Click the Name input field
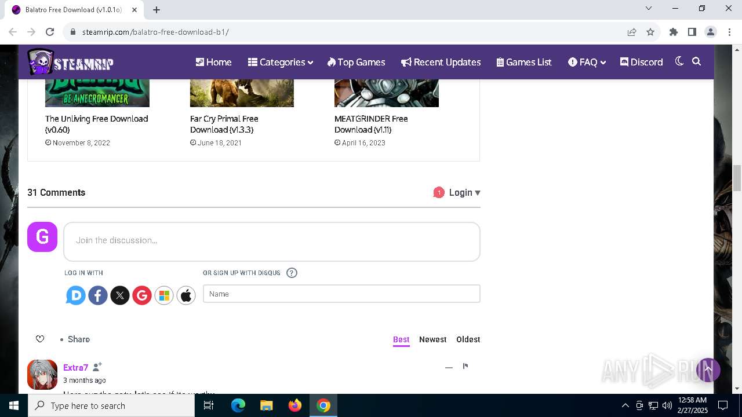This screenshot has height=417, width=742. tap(341, 294)
